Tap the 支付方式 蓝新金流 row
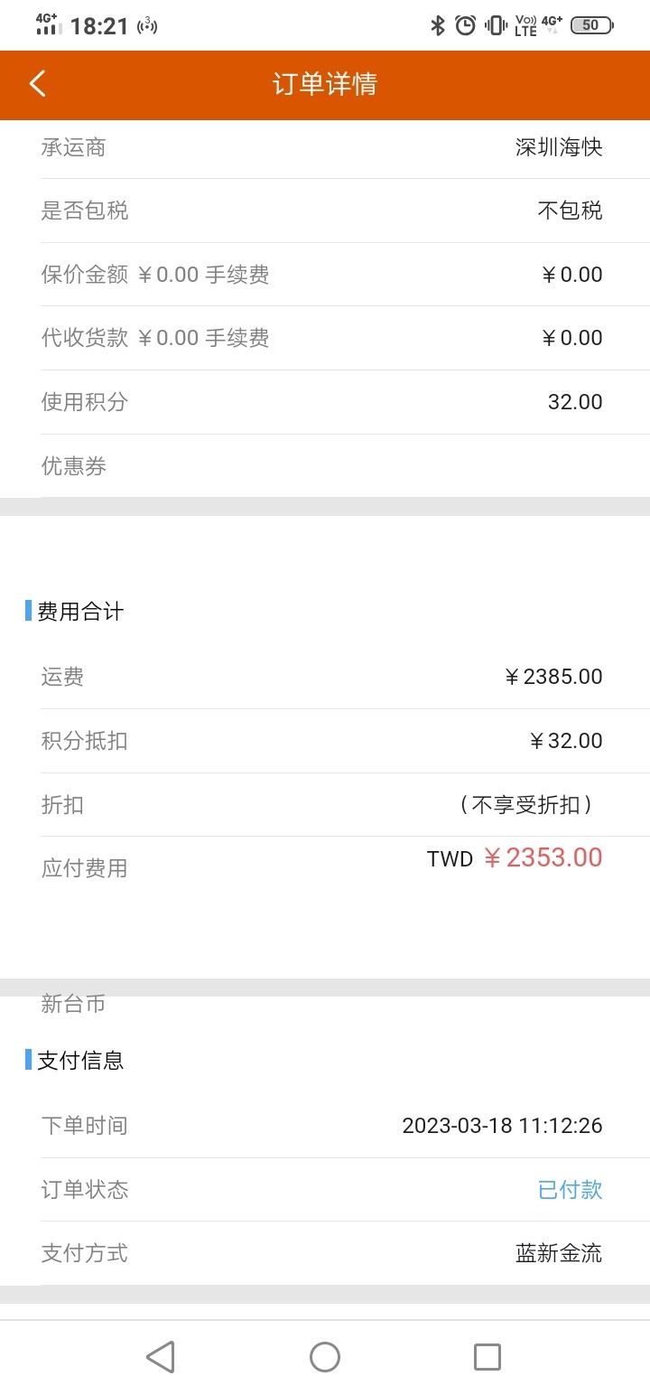650x1395 pixels. pyautogui.click(x=325, y=1253)
